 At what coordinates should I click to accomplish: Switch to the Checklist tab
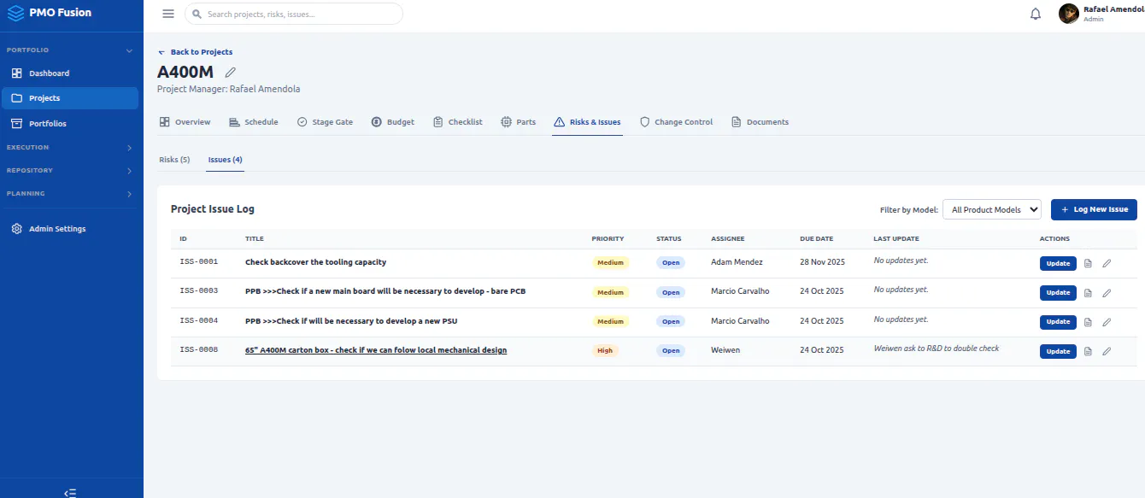(x=458, y=122)
